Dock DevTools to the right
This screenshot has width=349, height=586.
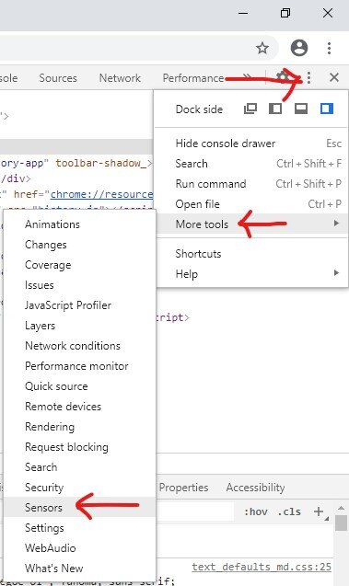tap(327, 109)
